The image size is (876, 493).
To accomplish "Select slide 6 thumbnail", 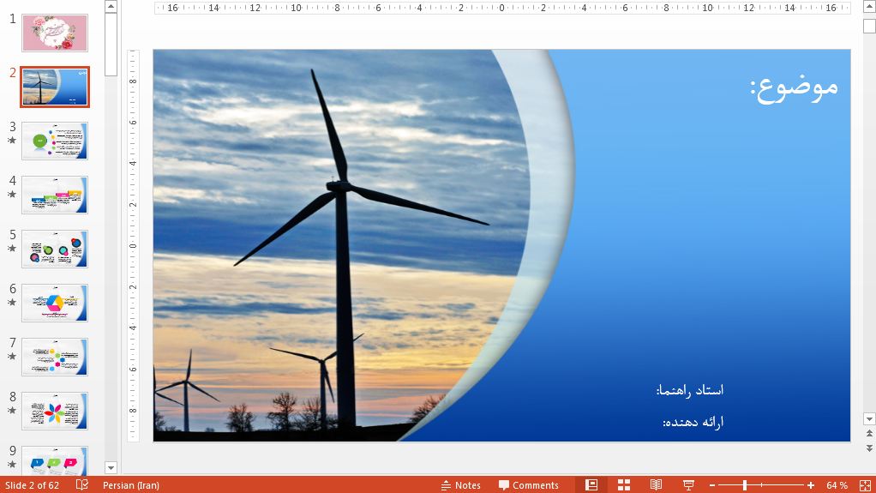I will pos(54,303).
